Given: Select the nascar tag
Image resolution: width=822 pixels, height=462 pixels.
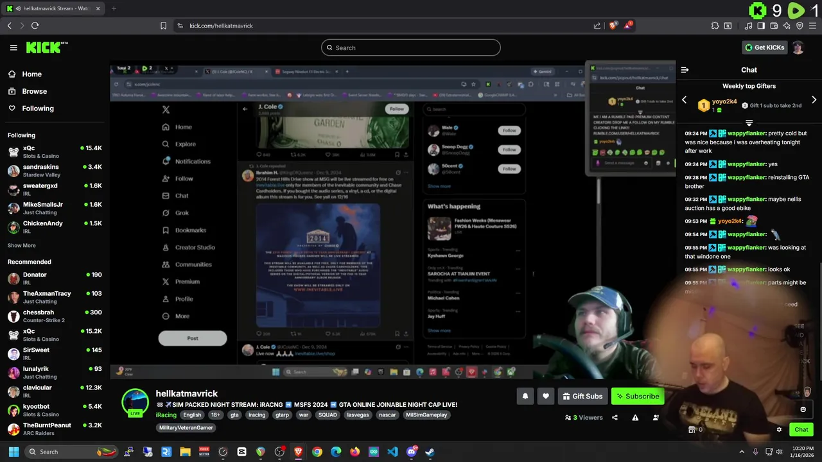Looking at the screenshot, I should (387, 415).
